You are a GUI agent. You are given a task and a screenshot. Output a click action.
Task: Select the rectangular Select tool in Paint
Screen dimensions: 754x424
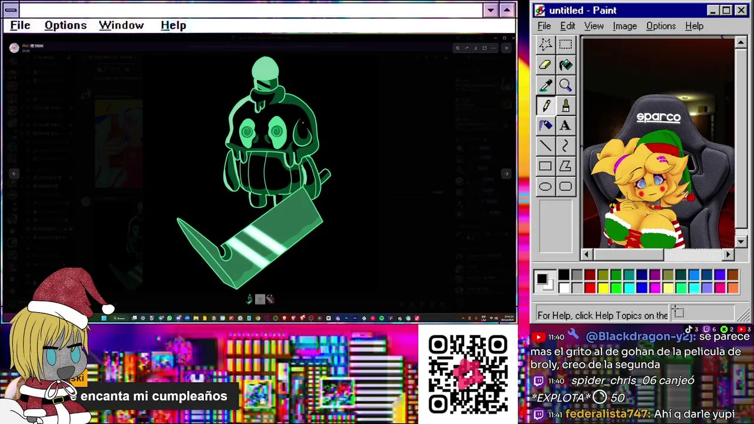click(x=565, y=44)
